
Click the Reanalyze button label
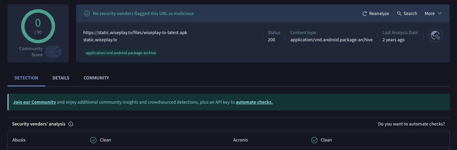pos(379,14)
